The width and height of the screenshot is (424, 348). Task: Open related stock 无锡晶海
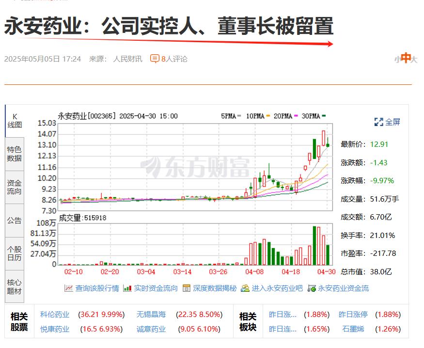[151, 315]
